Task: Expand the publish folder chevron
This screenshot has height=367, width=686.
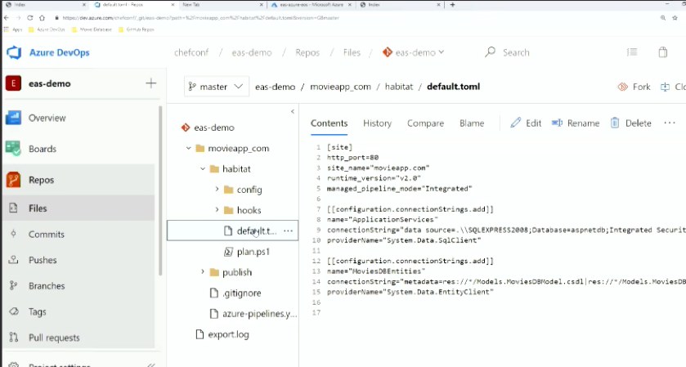Action: pyautogui.click(x=203, y=271)
